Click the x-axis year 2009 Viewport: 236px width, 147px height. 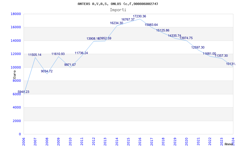tap(58, 141)
